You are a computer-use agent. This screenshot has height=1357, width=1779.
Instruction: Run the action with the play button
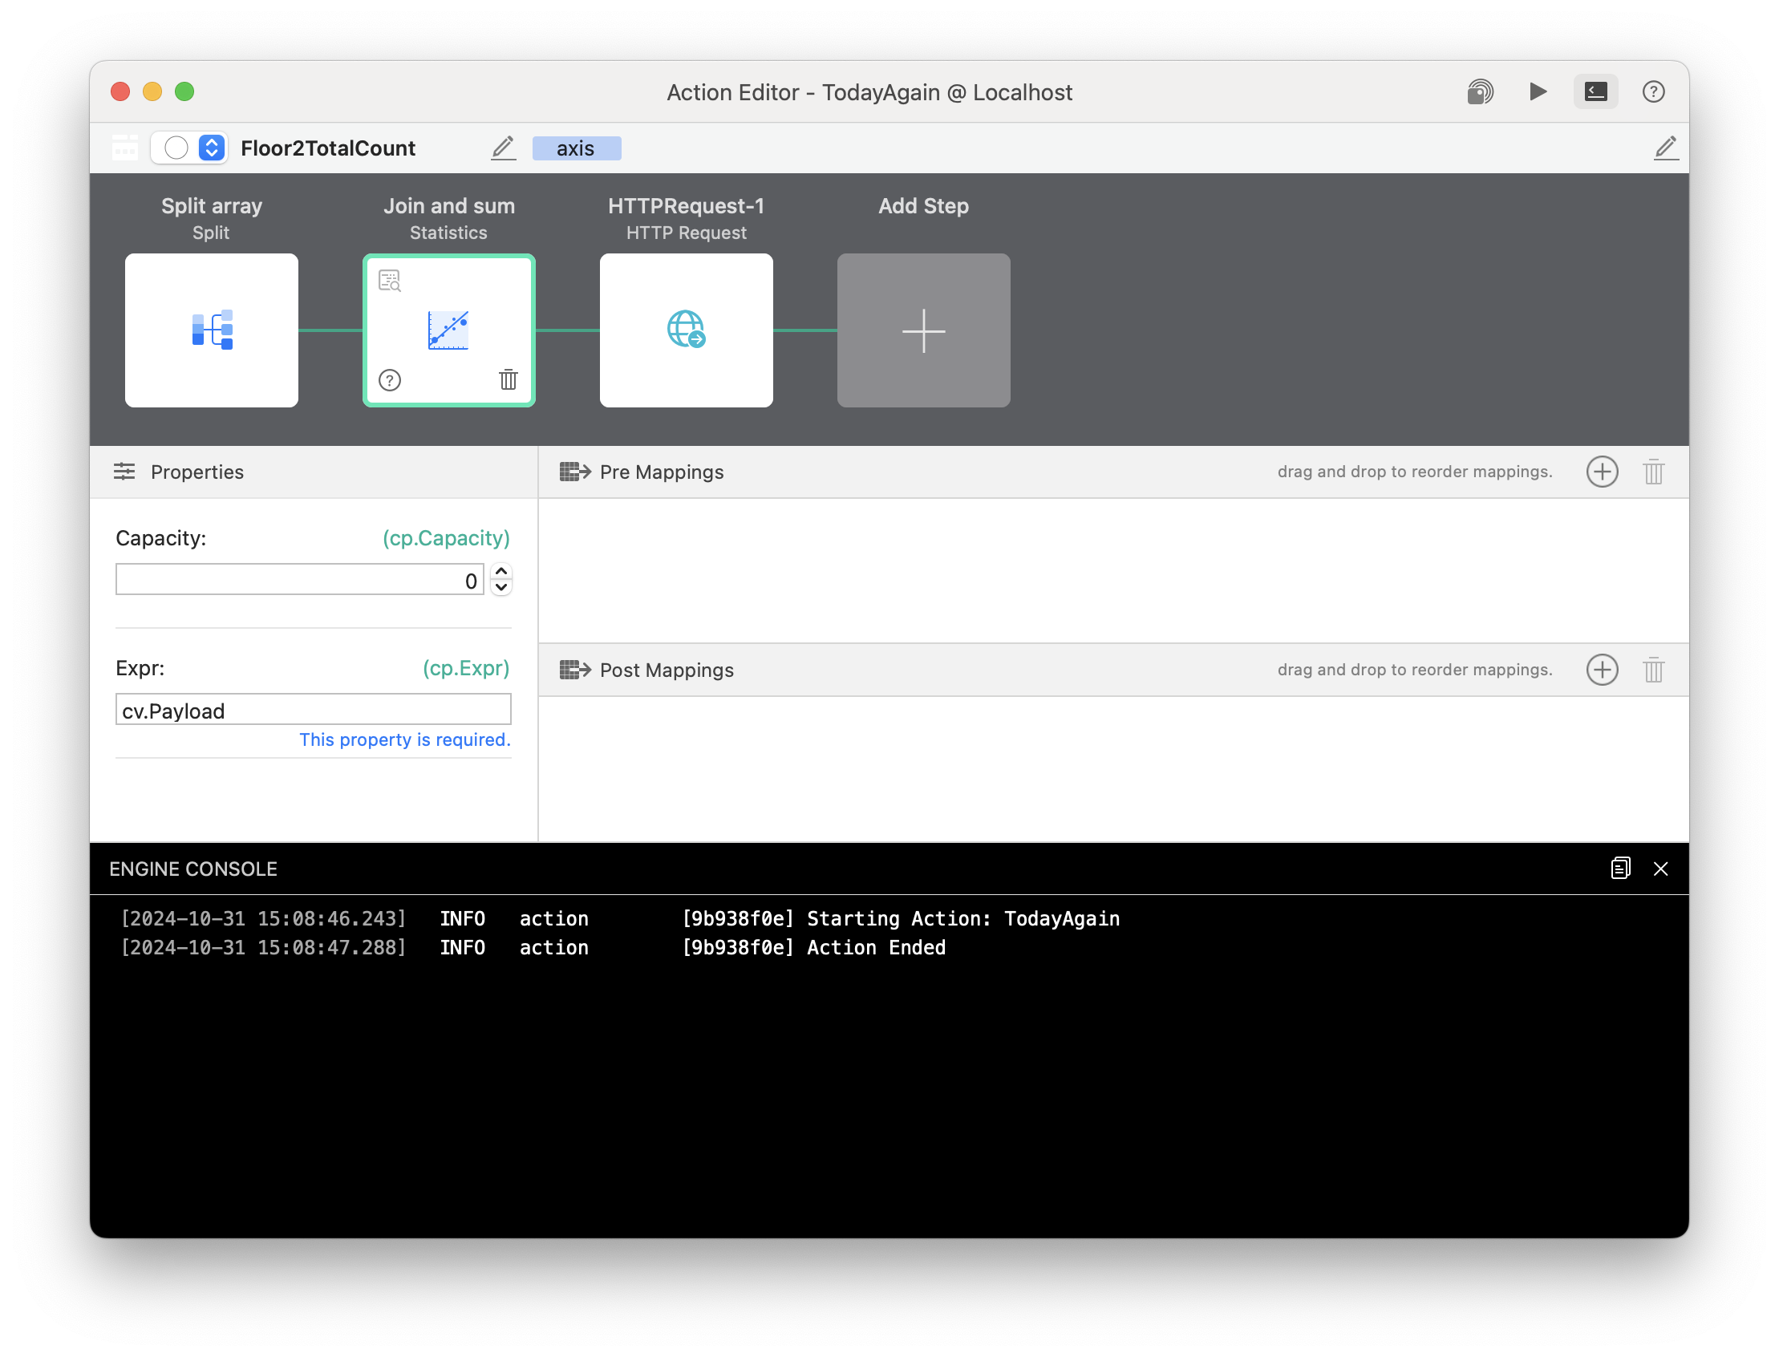click(1538, 91)
